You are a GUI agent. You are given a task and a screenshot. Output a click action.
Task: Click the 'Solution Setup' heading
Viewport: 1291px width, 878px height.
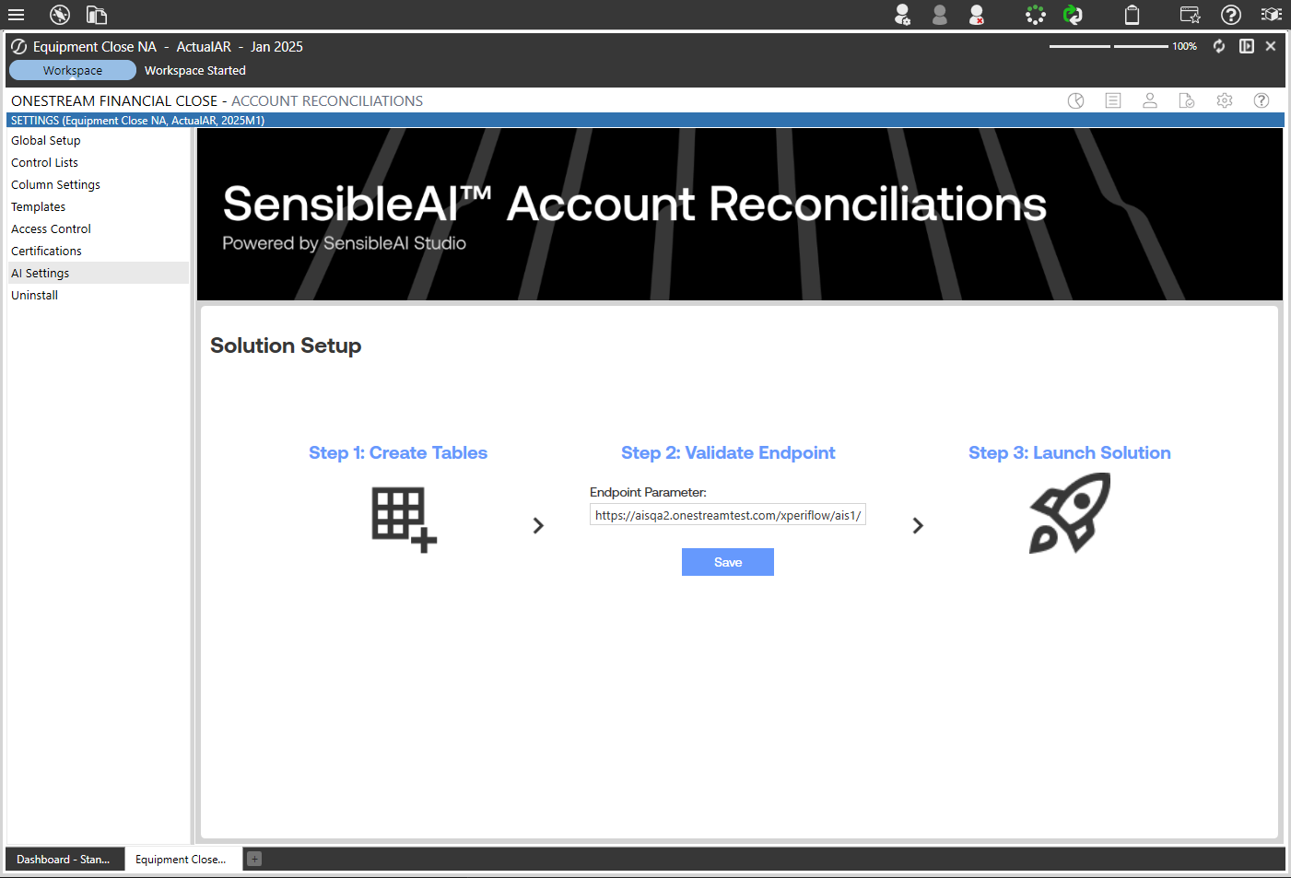286,345
